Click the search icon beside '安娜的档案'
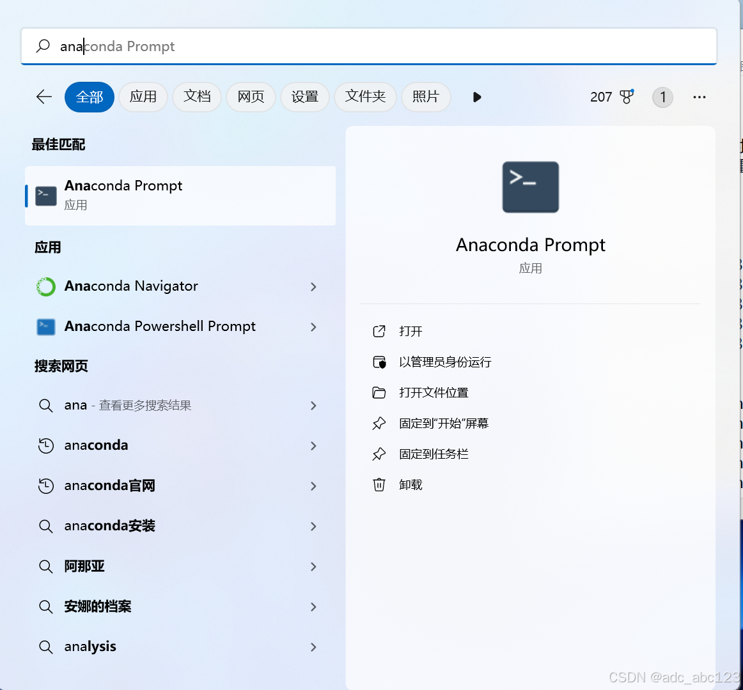743x690 pixels. [x=45, y=607]
